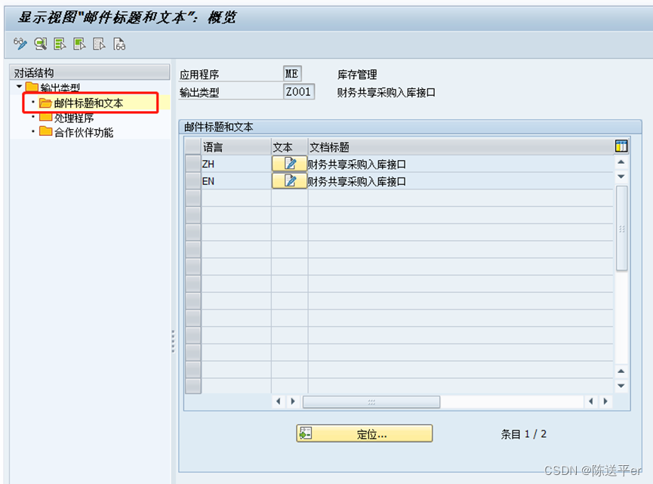Viewport: 653px width, 484px height.
Task: Click the table's scroll-down arrow
Action: coord(621,177)
